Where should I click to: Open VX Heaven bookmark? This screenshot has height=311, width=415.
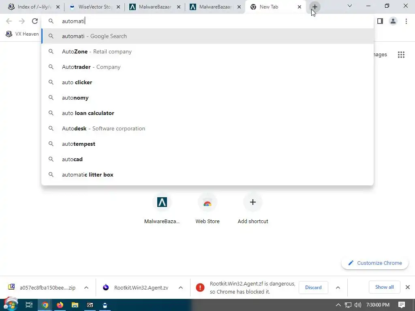tap(22, 34)
